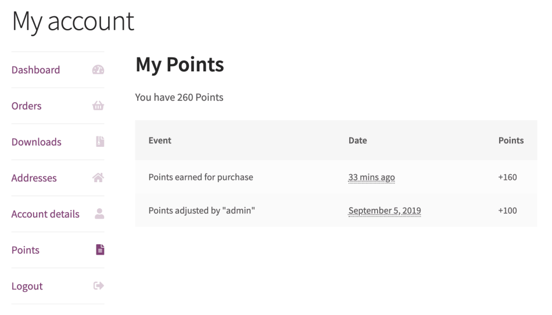This screenshot has height=315, width=552.
Task: Open the Dashboard menu link
Action: coord(35,70)
